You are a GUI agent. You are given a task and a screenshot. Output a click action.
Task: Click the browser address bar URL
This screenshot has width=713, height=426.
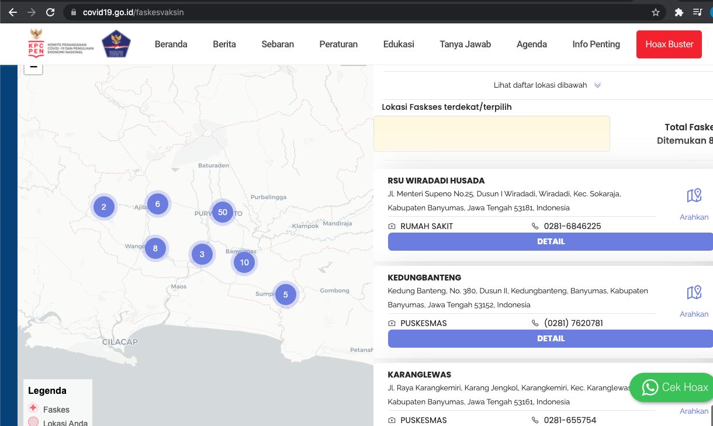click(x=133, y=12)
